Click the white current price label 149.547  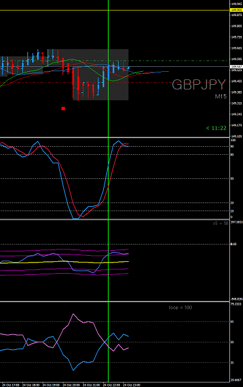236,67
